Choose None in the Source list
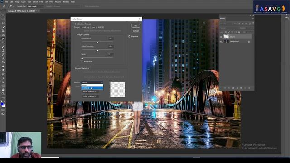 [92, 86]
